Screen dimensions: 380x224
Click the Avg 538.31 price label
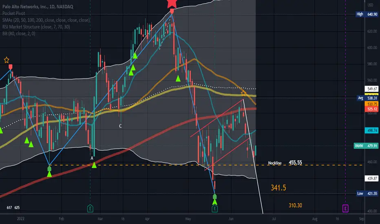click(x=368, y=98)
